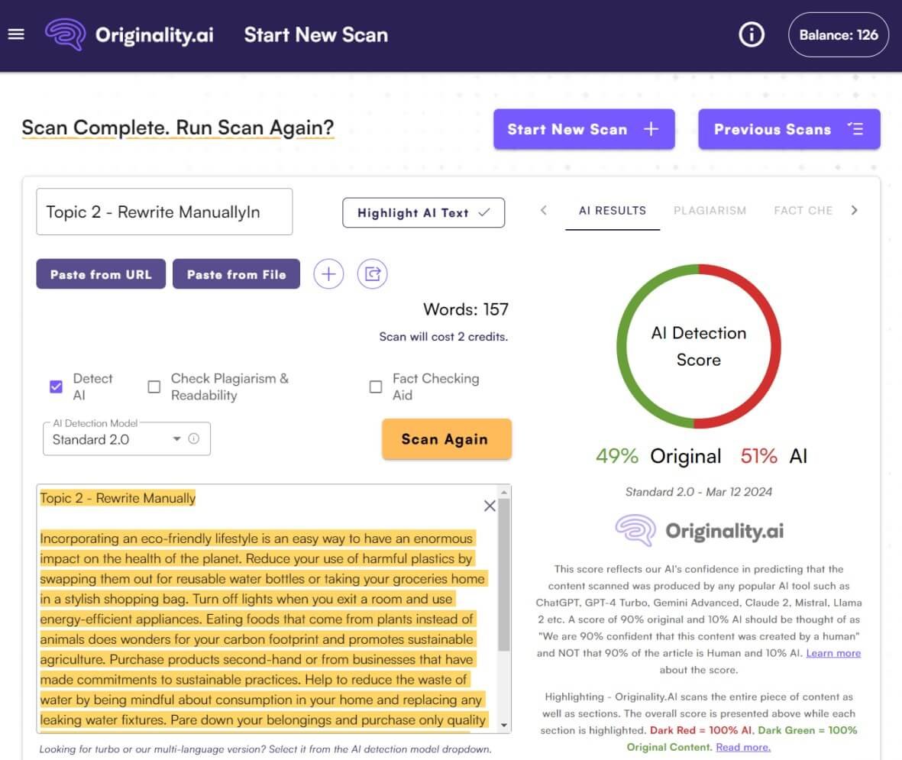Open the info circle icon in header
Viewport: 902px width, 760px height.
(752, 34)
